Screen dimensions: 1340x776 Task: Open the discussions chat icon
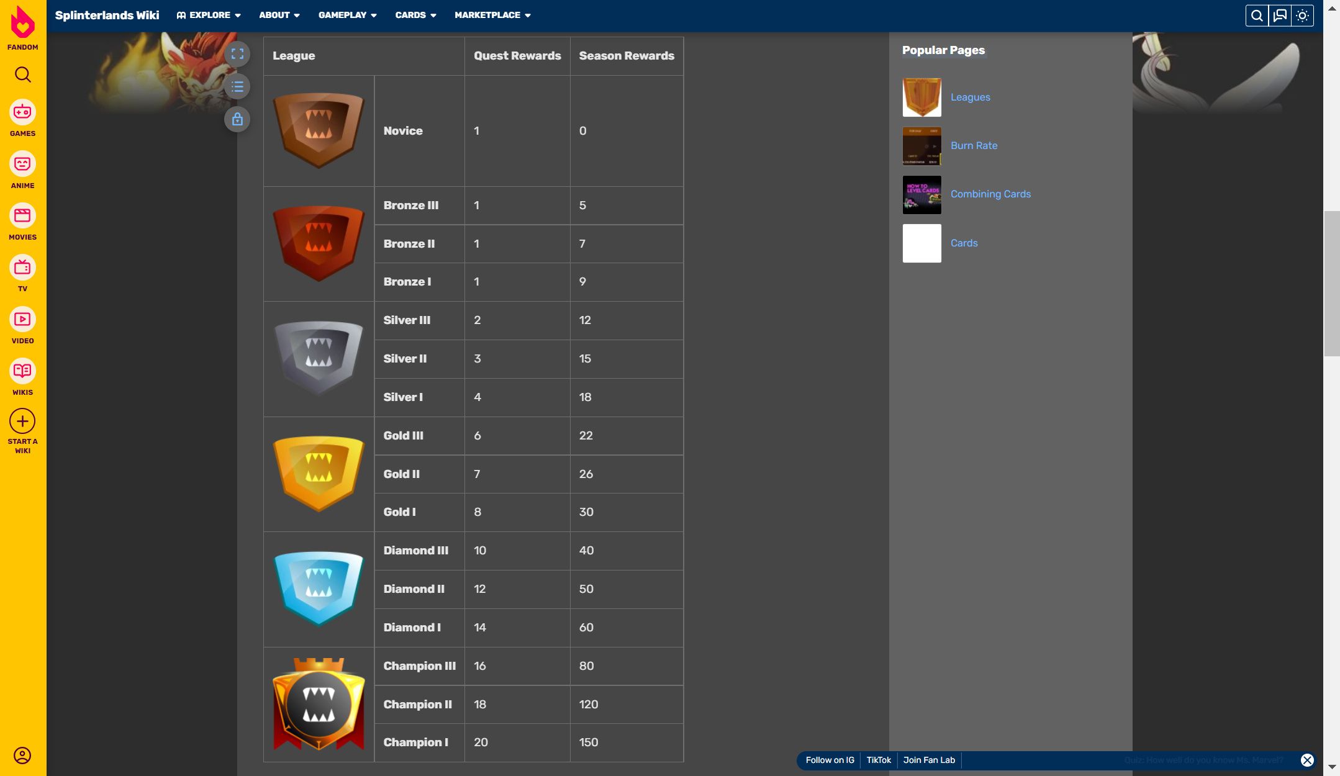(x=1280, y=16)
